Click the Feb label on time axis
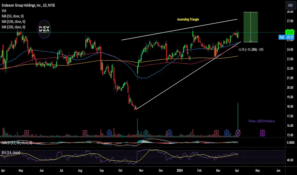This screenshot has width=297, height=175. (x=199, y=171)
